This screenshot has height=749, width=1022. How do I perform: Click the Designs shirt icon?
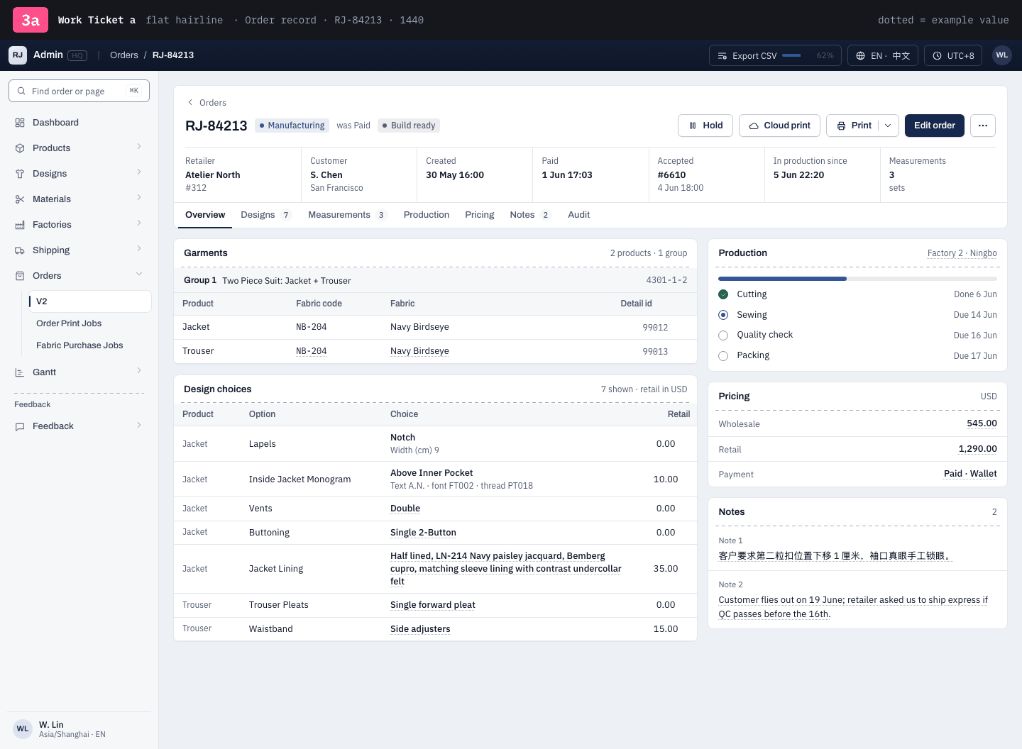tap(20, 174)
